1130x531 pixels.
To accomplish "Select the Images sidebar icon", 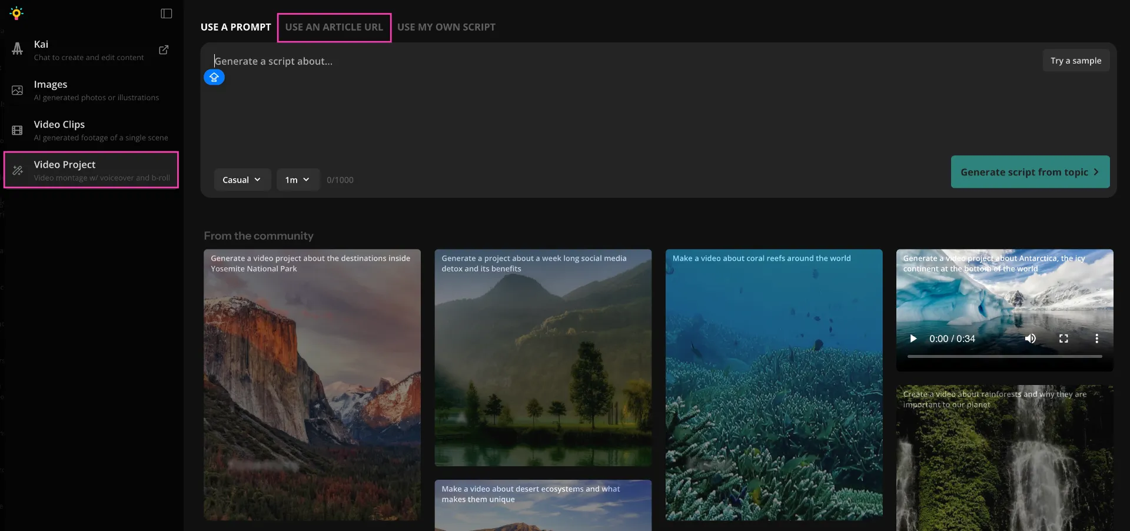I will tap(18, 89).
